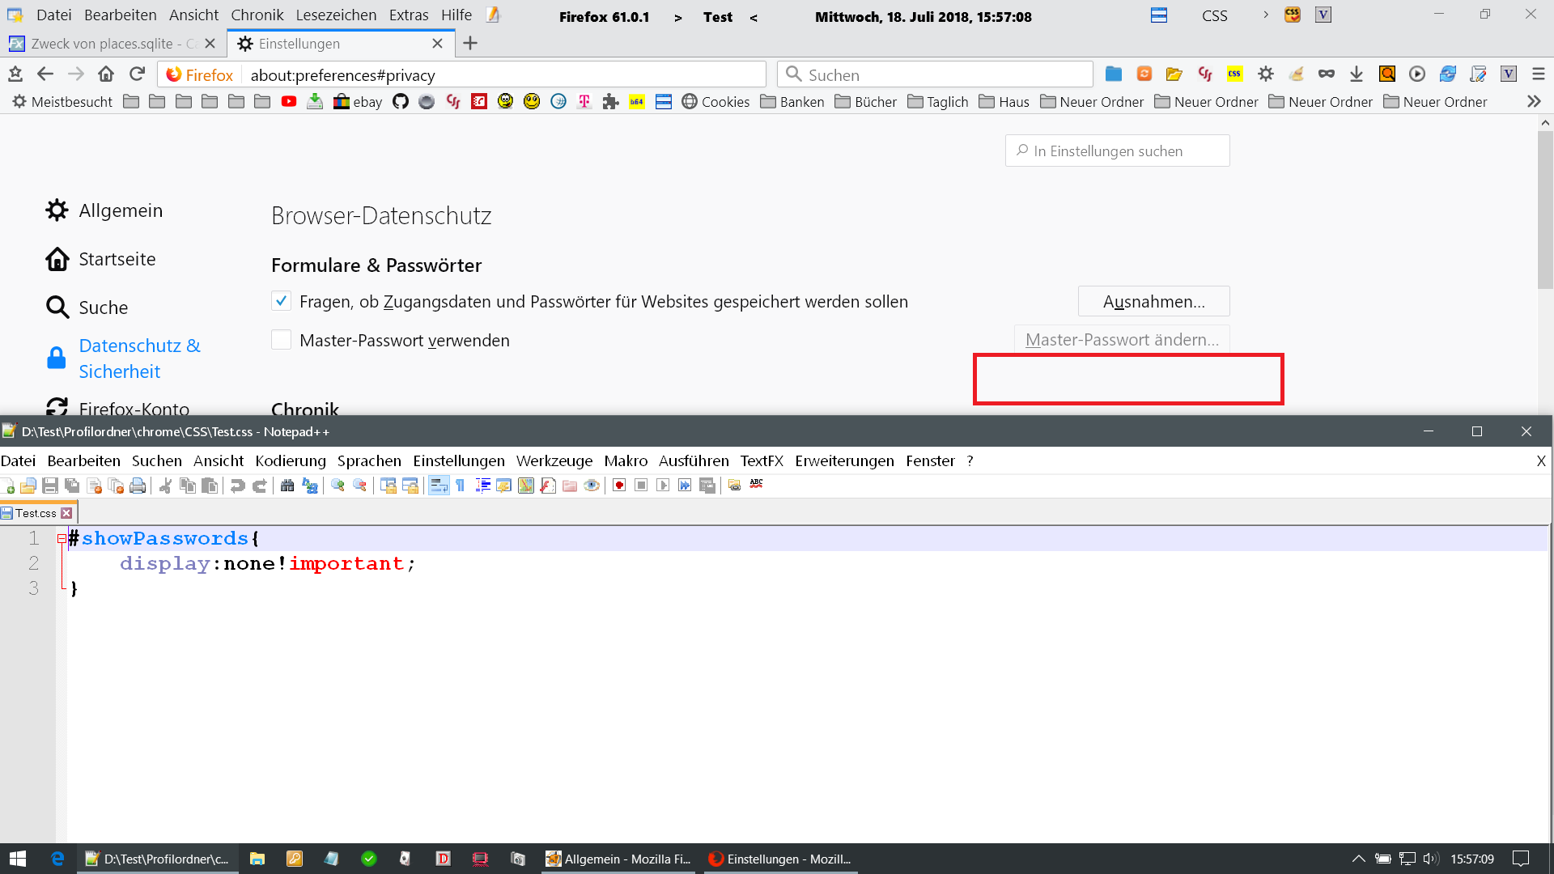Screen dimensions: 1554x874
Task: Uncheck the save passwords question checkbox
Action: 281,301
